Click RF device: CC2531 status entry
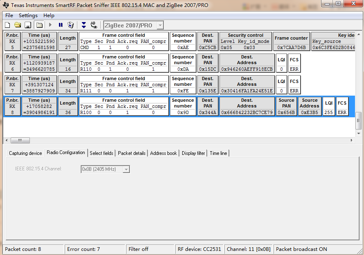 click(x=199, y=249)
